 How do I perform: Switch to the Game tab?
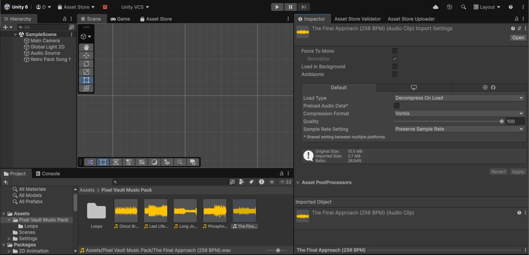pos(120,19)
